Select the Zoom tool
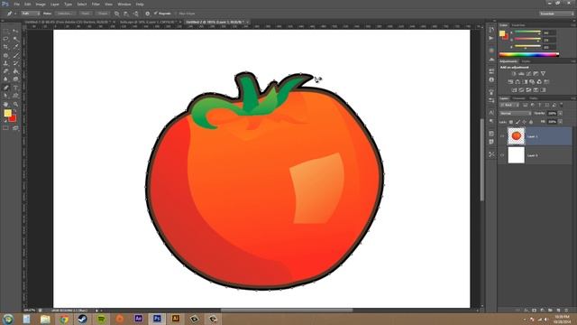Image resolution: width=577 pixels, height=325 pixels. pos(15,105)
